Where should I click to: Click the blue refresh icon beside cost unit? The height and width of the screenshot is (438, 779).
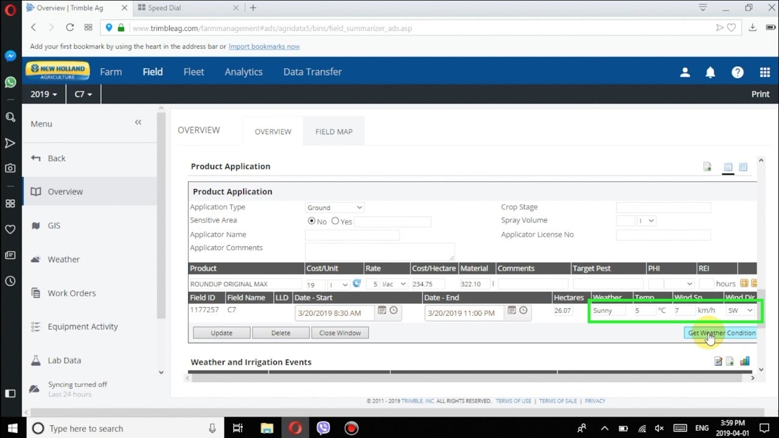tap(357, 283)
